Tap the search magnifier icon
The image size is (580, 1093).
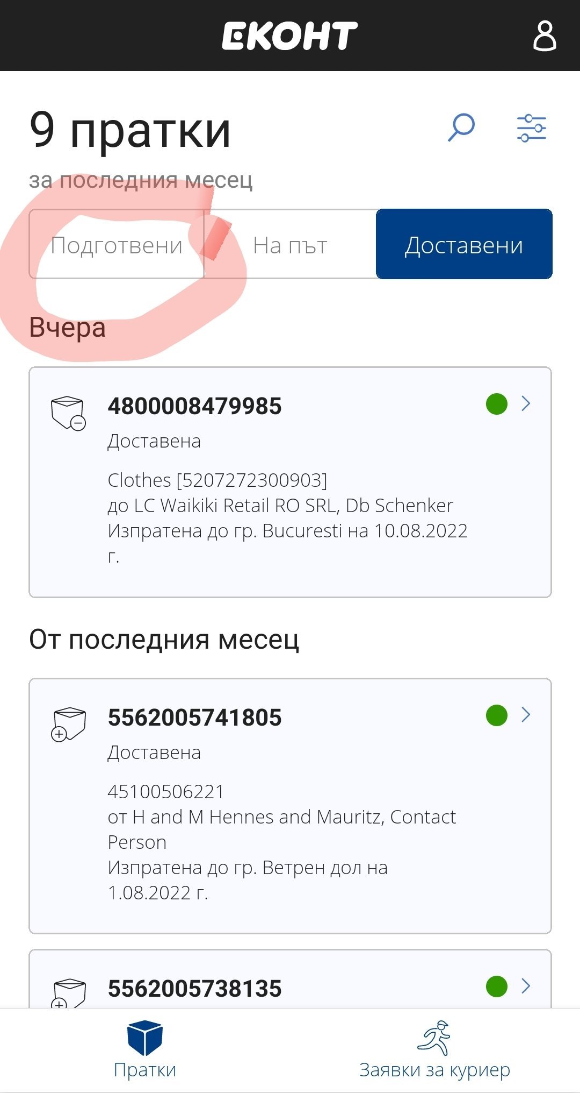click(461, 127)
